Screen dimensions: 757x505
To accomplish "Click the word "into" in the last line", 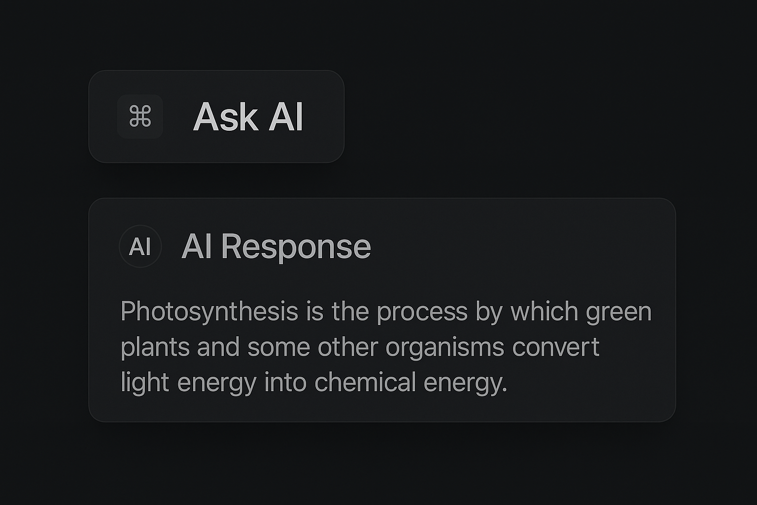I will click(x=285, y=383).
